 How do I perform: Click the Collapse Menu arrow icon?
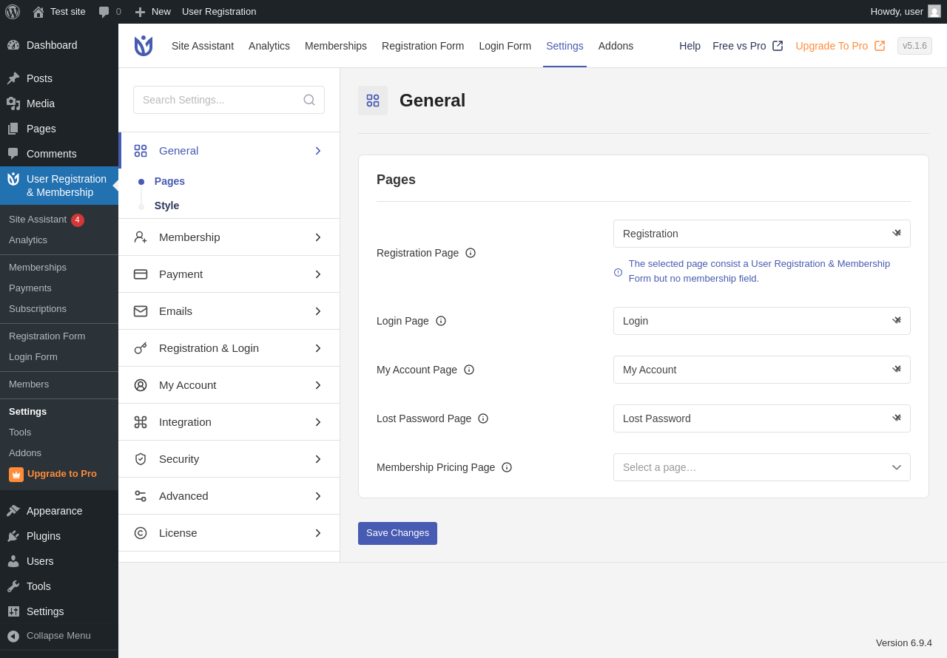tap(13, 636)
